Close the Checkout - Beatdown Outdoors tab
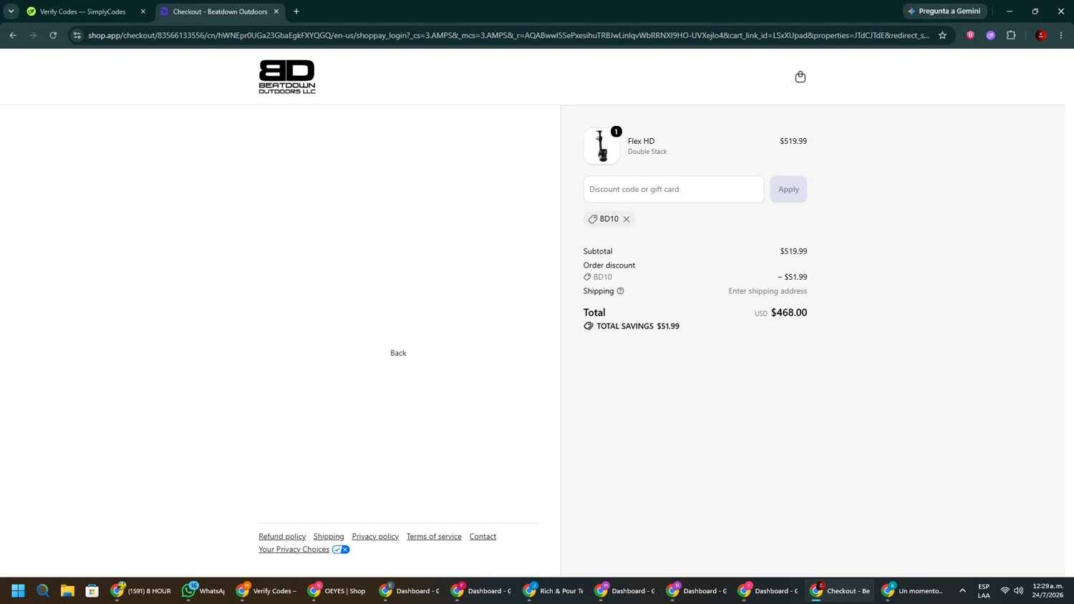Viewport: 1074px width, 604px height. click(276, 11)
